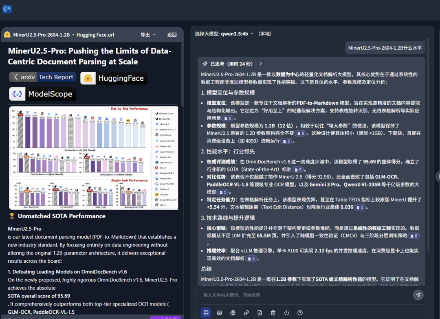Select the knowledge base database icon
The image size is (440, 319).
[206, 313]
